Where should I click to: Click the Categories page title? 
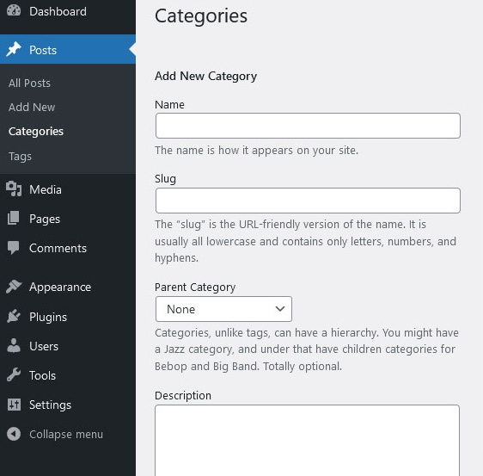click(201, 15)
